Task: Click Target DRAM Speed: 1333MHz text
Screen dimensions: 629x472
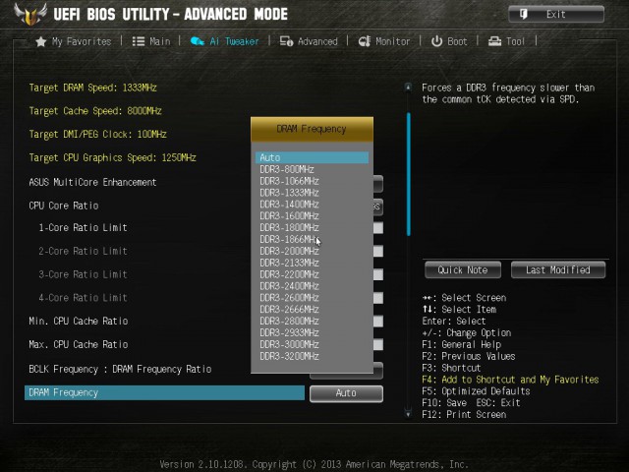Action: click(x=92, y=88)
